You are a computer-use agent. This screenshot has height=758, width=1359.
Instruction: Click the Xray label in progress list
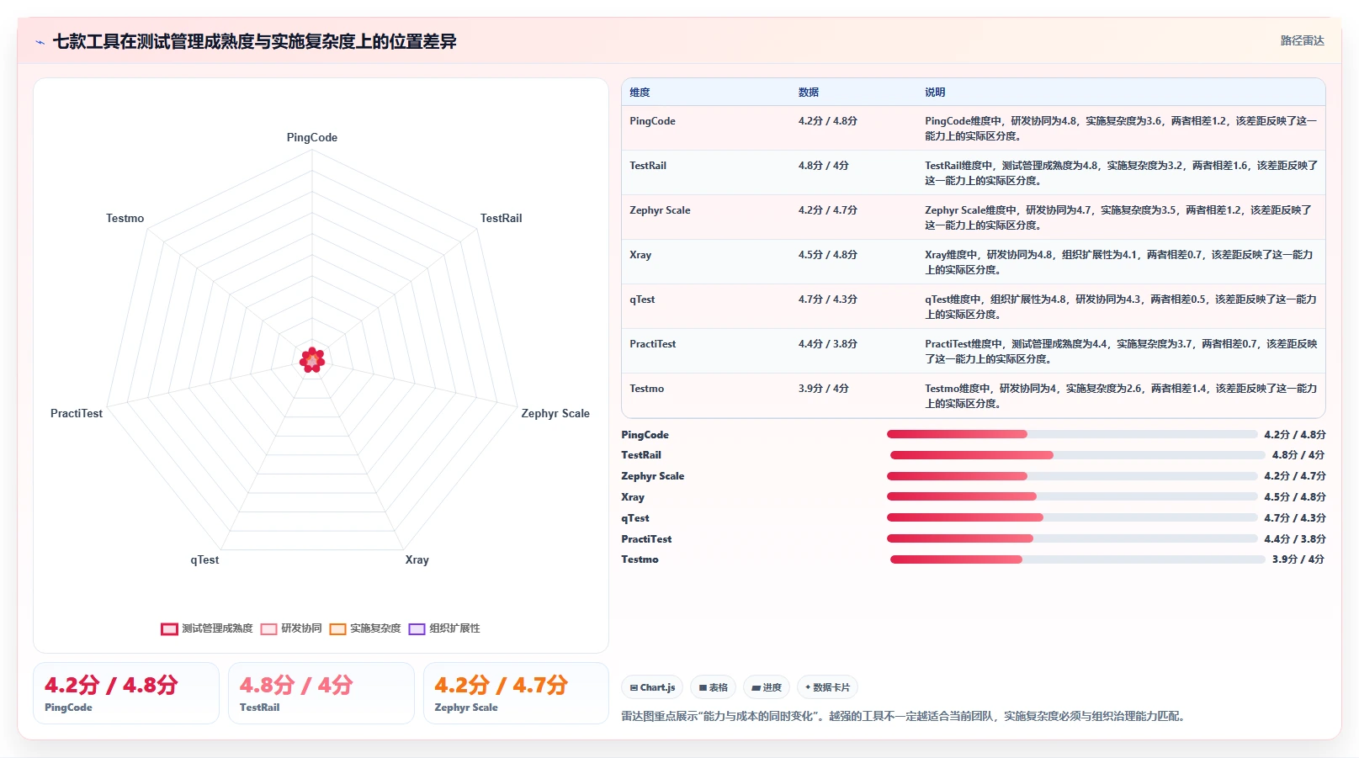pos(633,497)
